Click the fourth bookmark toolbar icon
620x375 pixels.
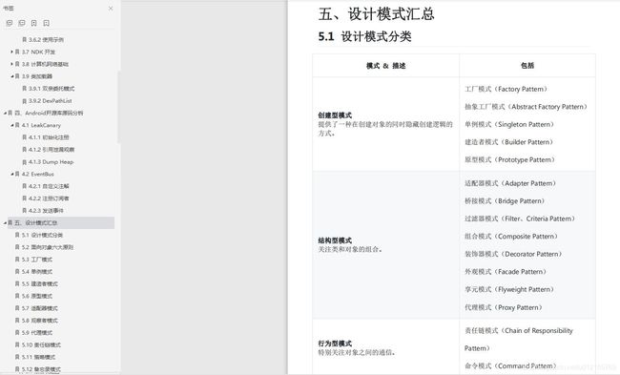(x=47, y=23)
